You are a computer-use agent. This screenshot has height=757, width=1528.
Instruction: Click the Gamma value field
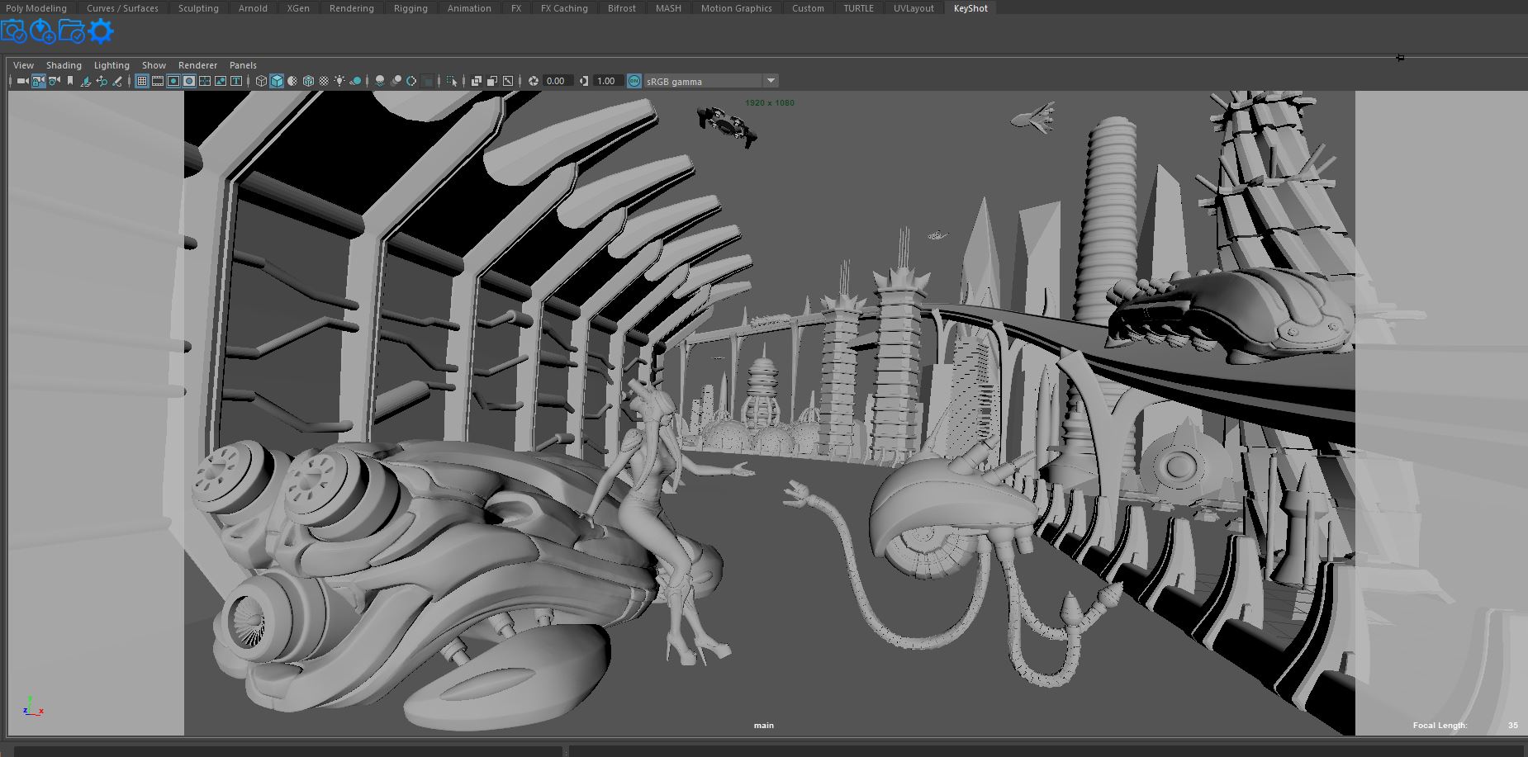coord(607,81)
